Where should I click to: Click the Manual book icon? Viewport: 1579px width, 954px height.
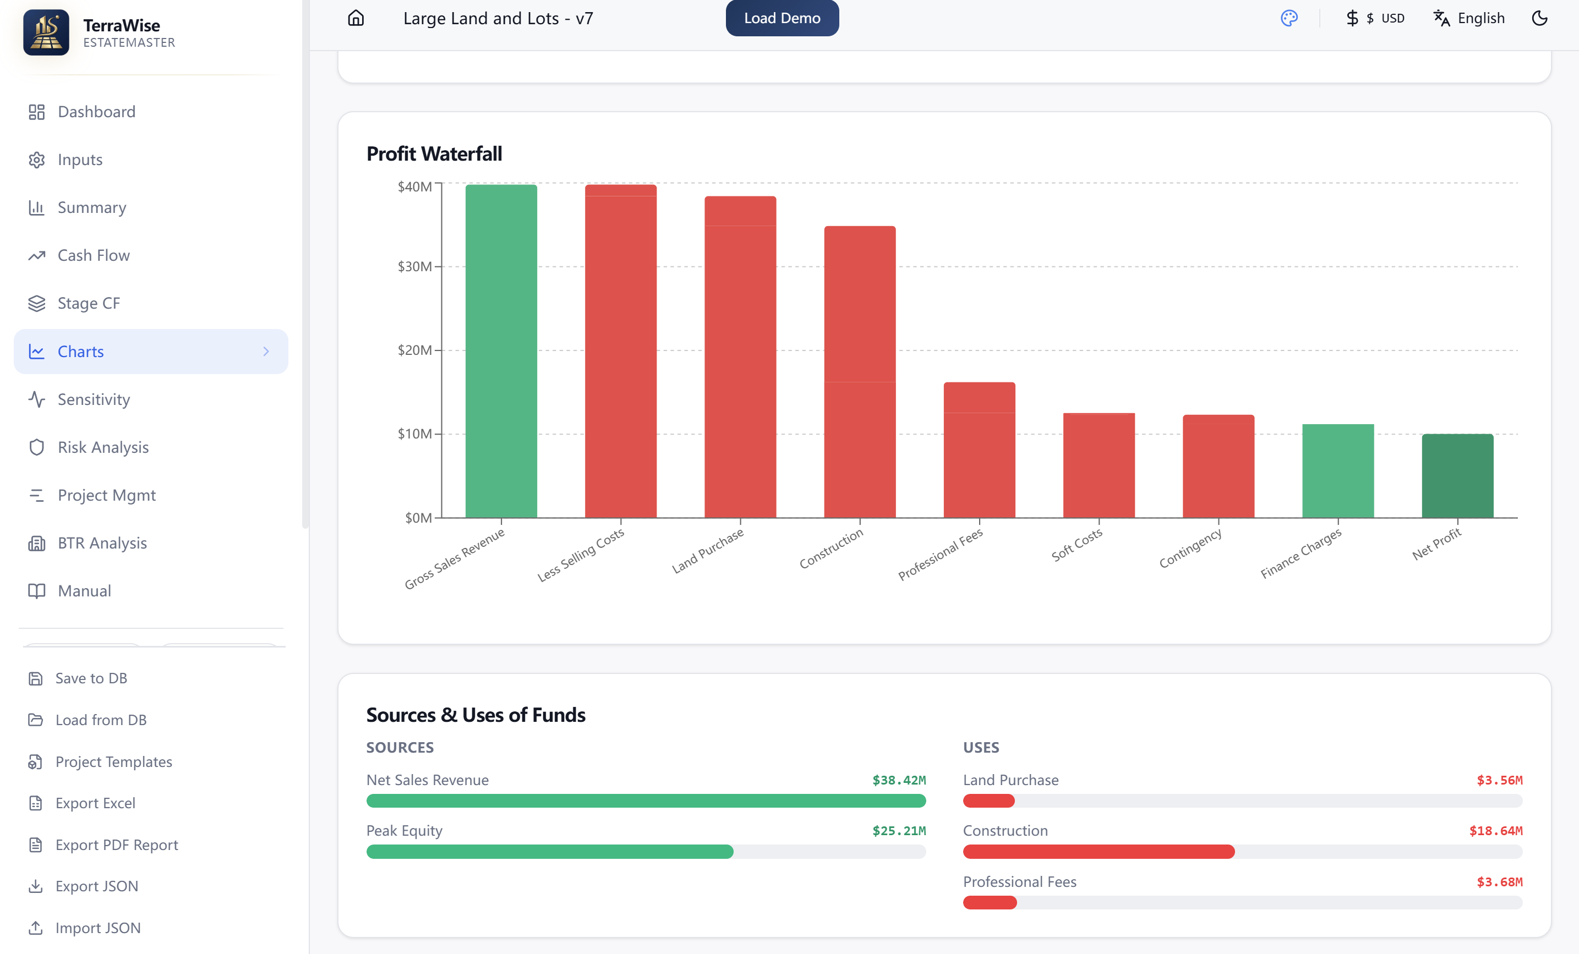pos(36,591)
